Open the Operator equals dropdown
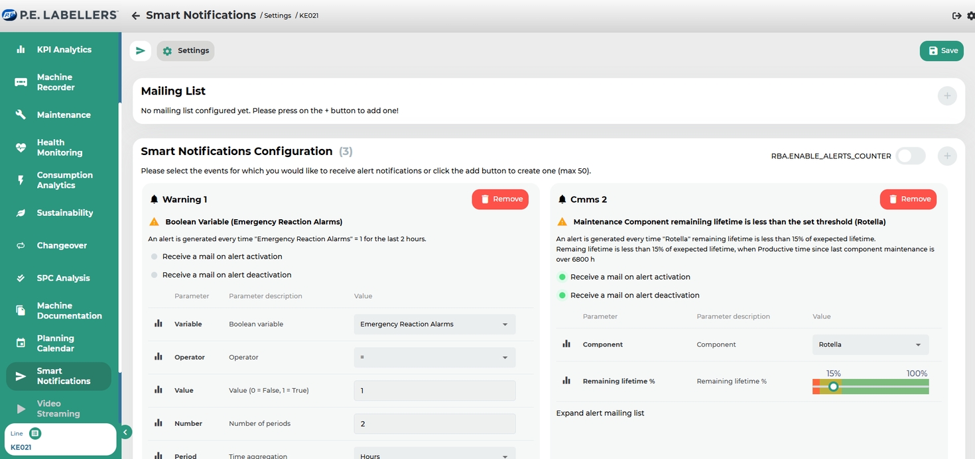 [x=434, y=358]
